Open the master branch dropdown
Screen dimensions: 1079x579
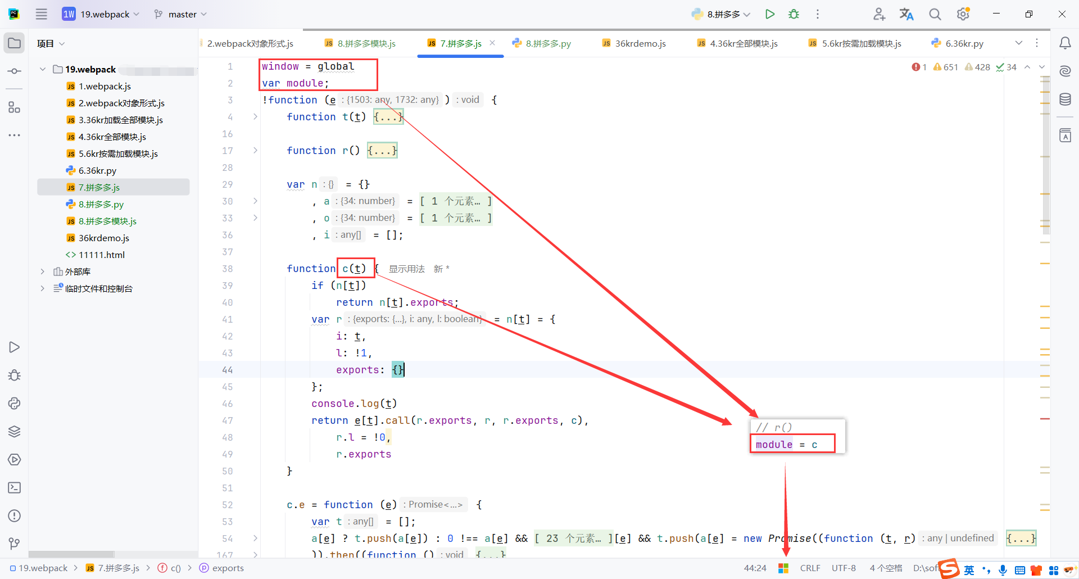(x=180, y=14)
